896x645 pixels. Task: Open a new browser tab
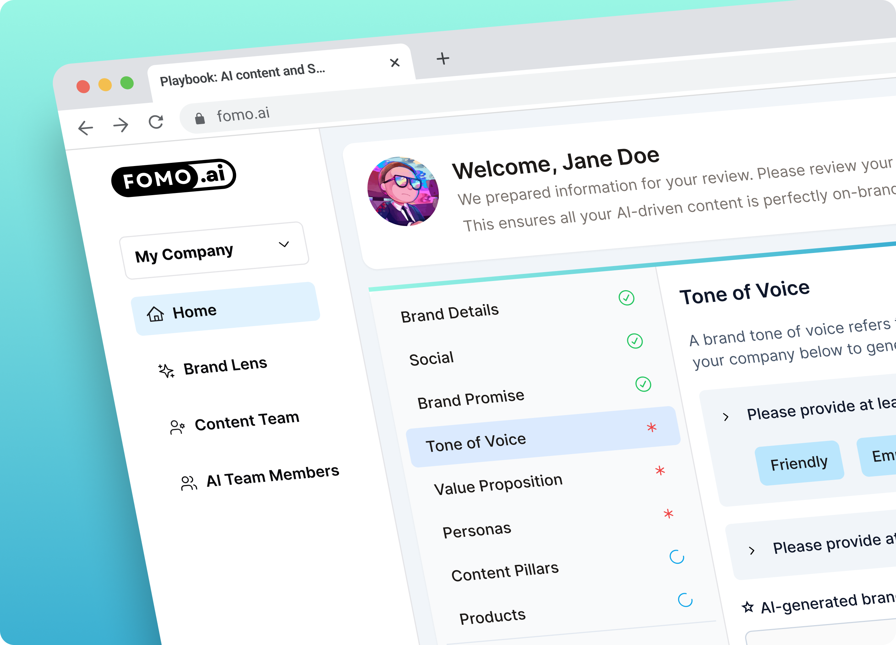[443, 59]
